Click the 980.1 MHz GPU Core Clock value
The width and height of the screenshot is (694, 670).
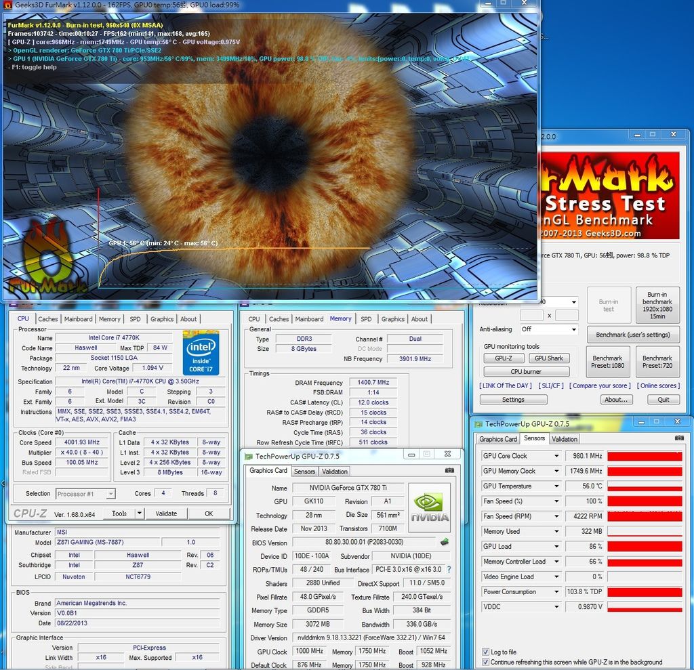coord(584,456)
